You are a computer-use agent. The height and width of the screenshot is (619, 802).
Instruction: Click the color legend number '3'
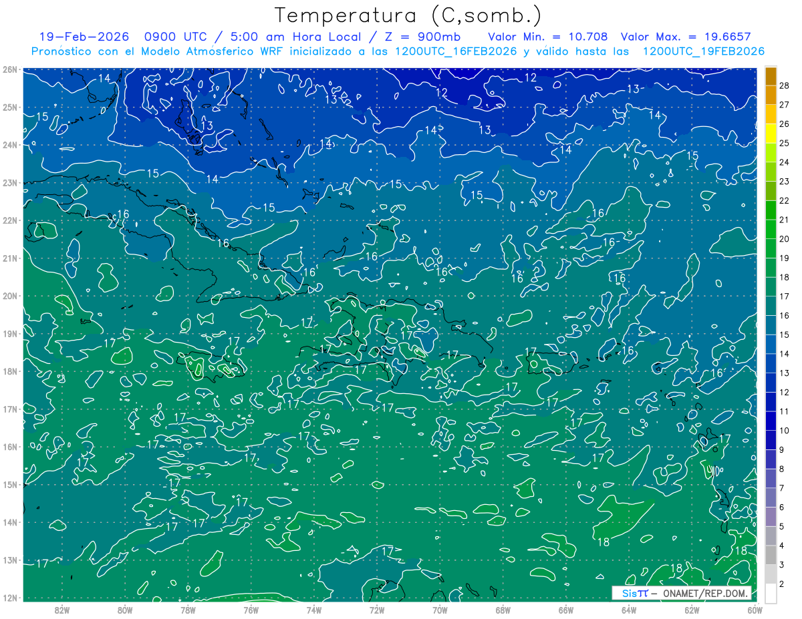coord(782,564)
